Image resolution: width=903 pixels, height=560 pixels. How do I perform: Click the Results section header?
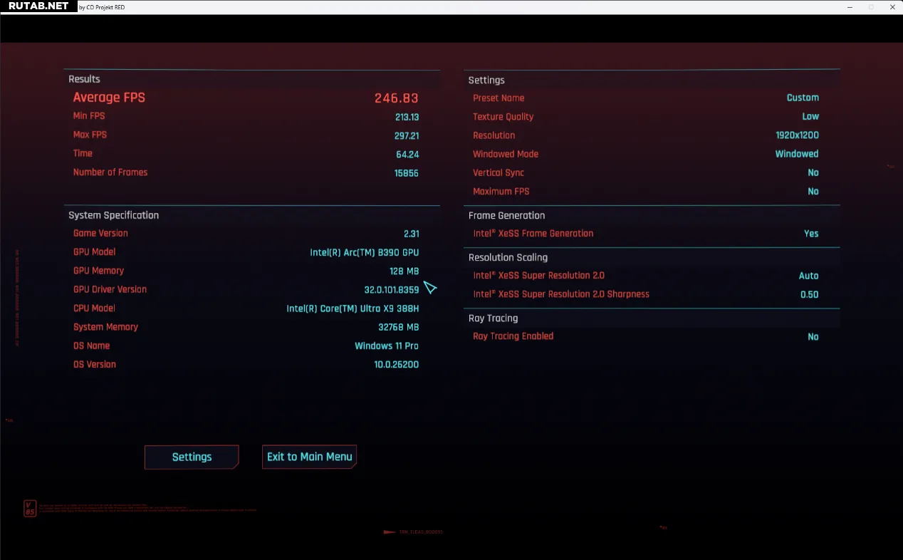click(84, 79)
